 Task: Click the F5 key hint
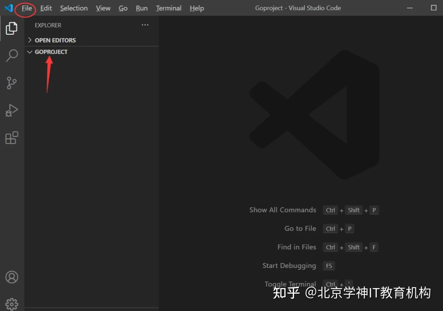click(x=329, y=266)
